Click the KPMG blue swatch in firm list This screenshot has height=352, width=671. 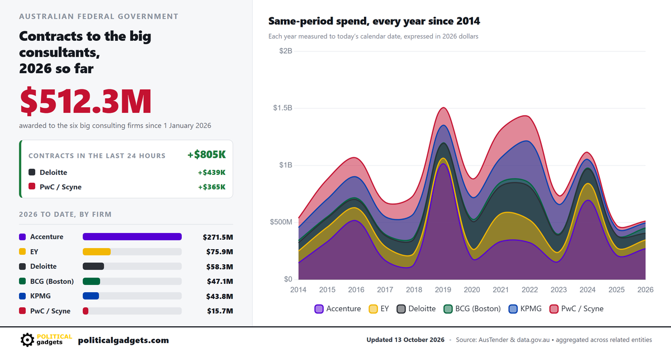click(x=22, y=296)
